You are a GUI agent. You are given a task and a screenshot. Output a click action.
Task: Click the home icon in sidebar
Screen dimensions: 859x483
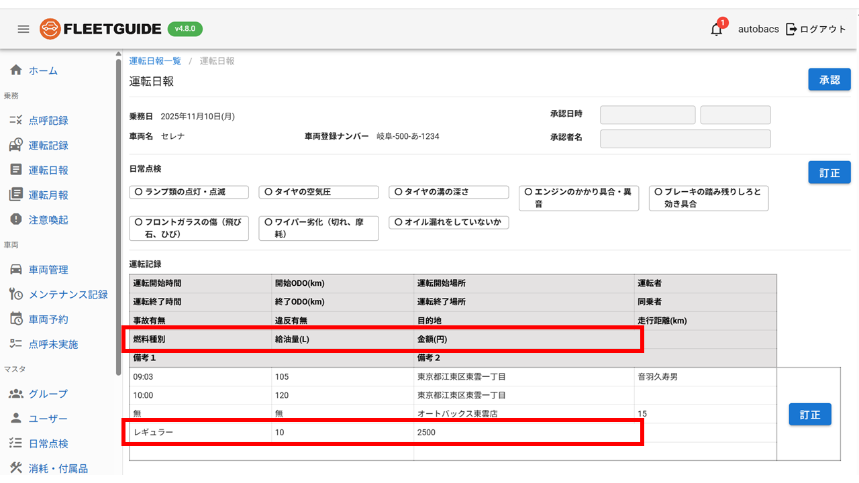point(16,70)
